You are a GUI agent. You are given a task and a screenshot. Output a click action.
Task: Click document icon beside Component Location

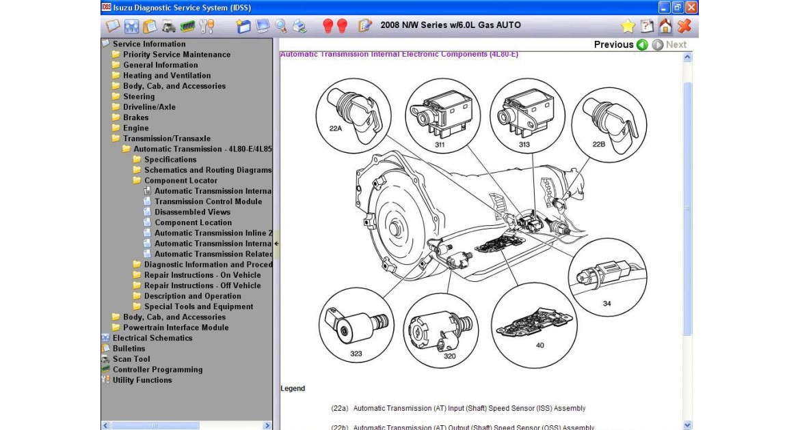coord(148,222)
